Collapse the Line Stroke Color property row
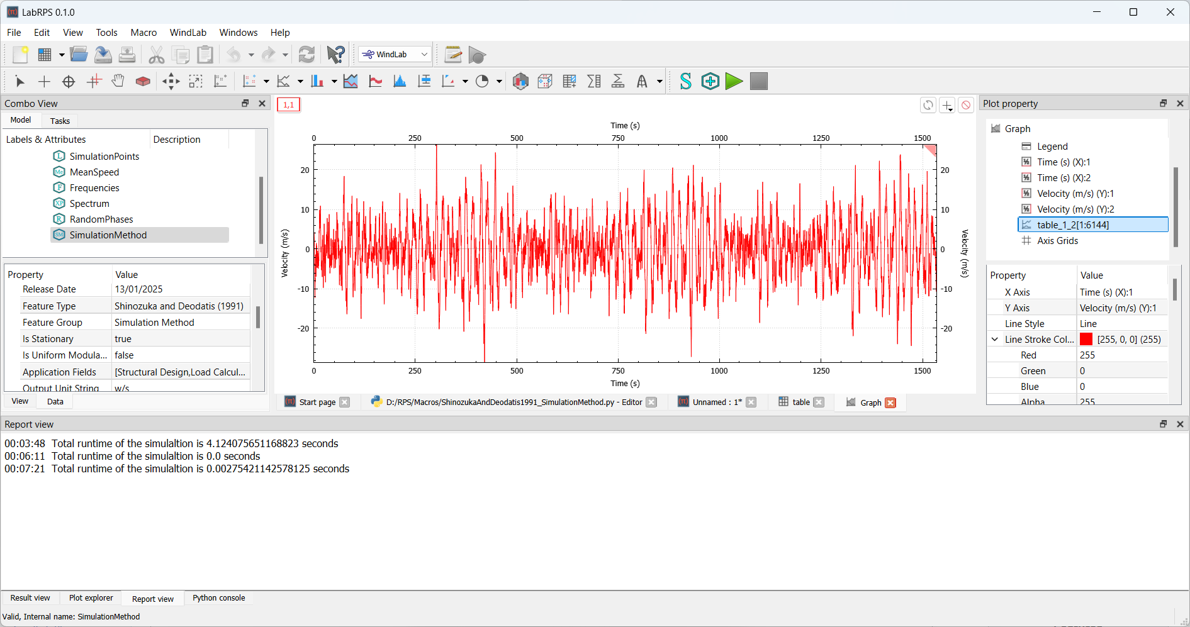1190x627 pixels. [994, 340]
